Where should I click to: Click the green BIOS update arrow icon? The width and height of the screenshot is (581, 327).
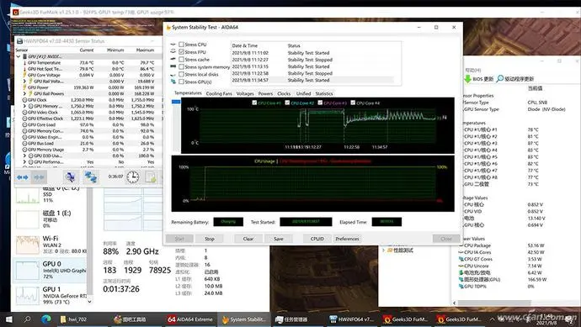click(467, 79)
